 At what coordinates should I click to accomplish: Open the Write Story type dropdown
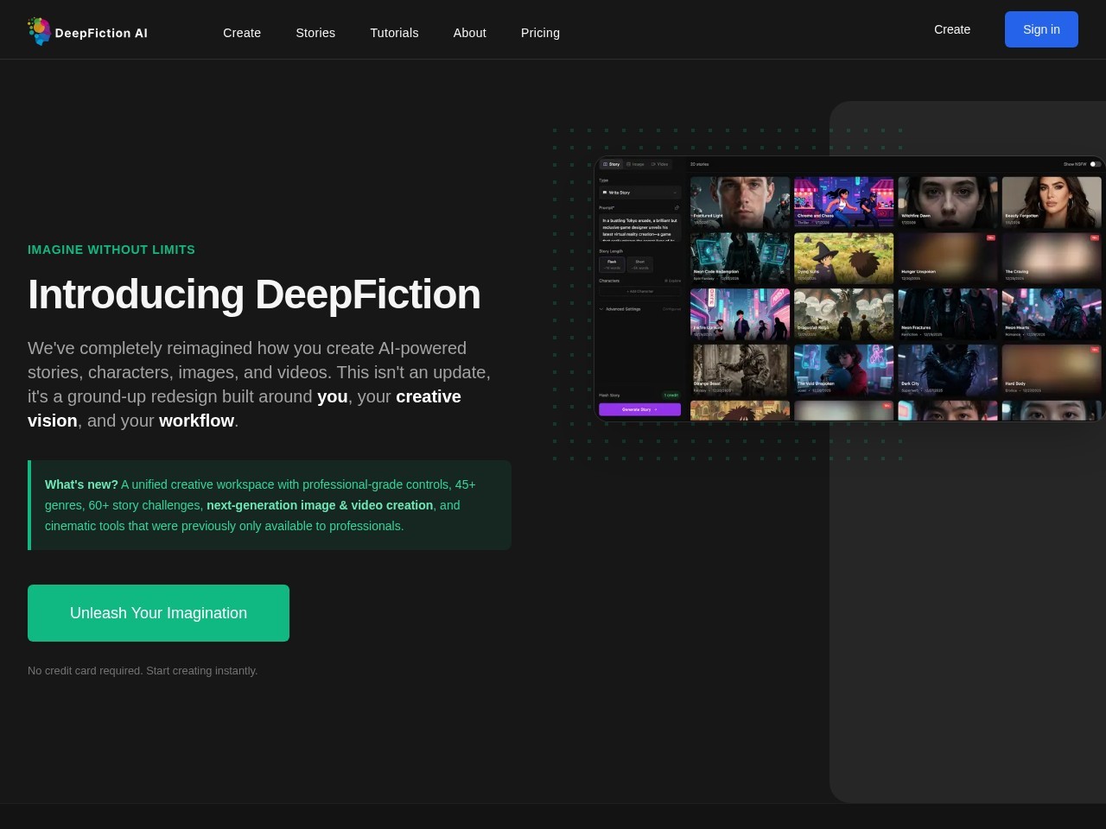point(639,193)
